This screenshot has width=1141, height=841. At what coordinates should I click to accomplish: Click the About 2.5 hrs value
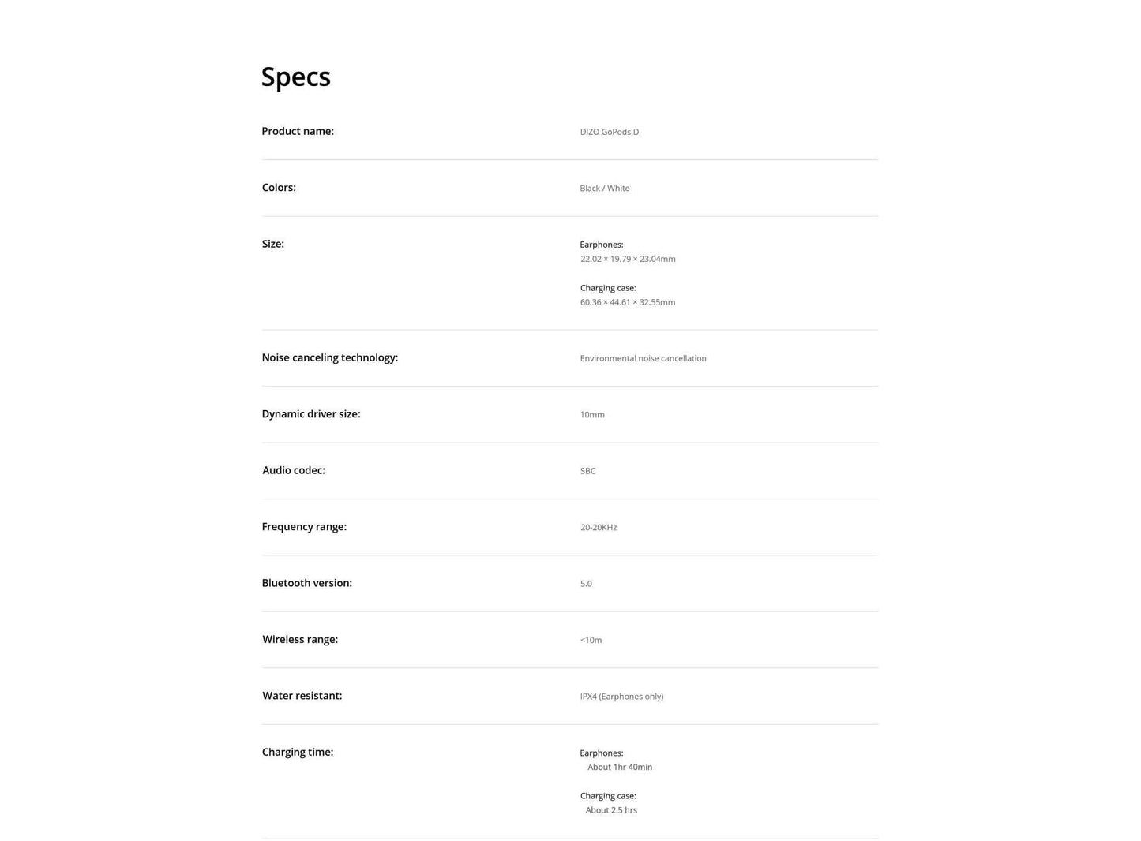(x=611, y=810)
